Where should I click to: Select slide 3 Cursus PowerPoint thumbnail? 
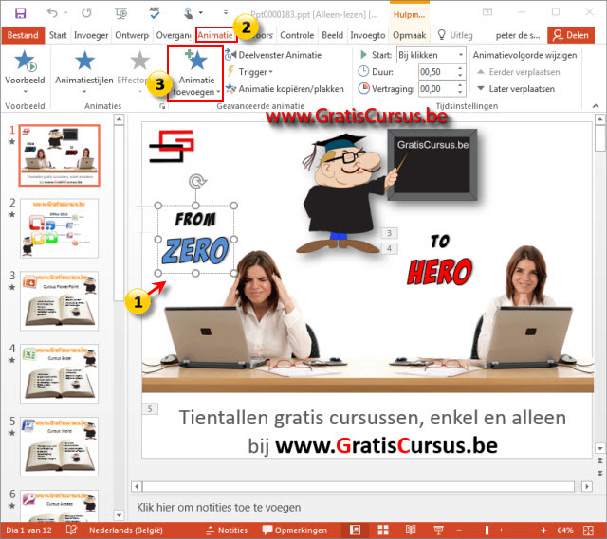[x=59, y=301]
